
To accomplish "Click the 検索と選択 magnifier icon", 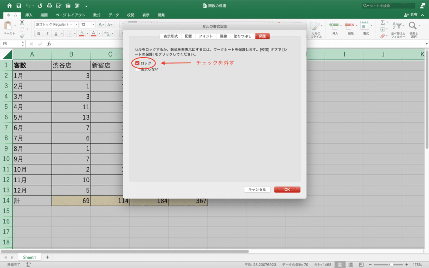I will click(x=413, y=26).
